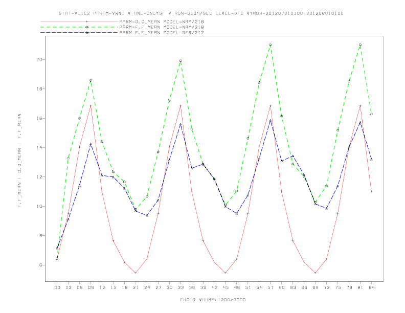
Task: Click the plus marker on the red legend line
Action: (x=87, y=21)
